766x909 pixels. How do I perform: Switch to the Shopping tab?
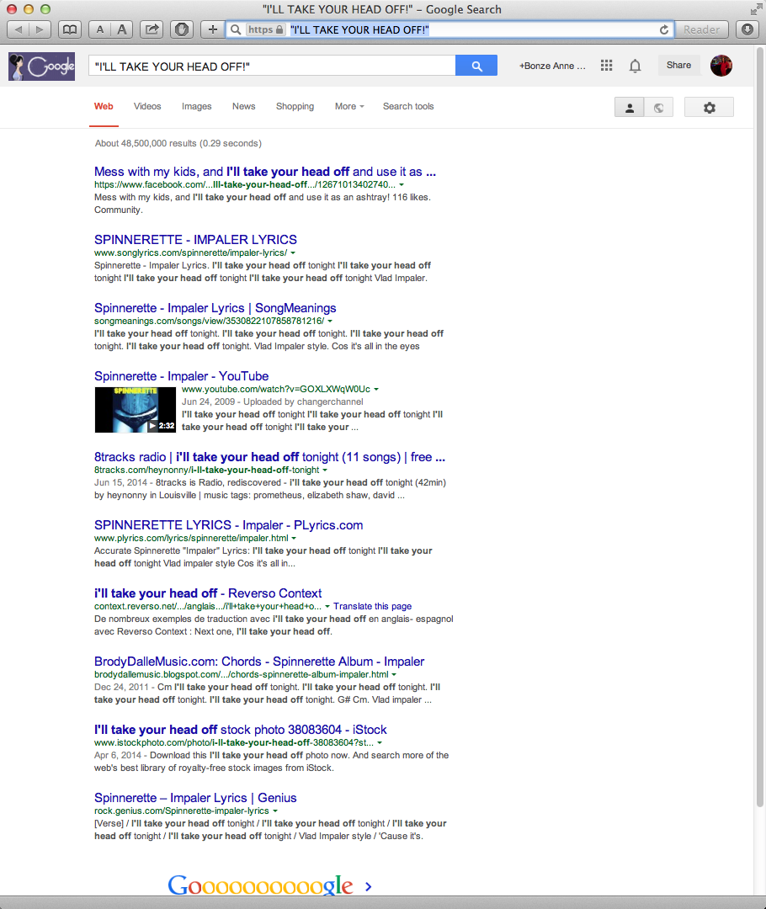[x=295, y=106]
